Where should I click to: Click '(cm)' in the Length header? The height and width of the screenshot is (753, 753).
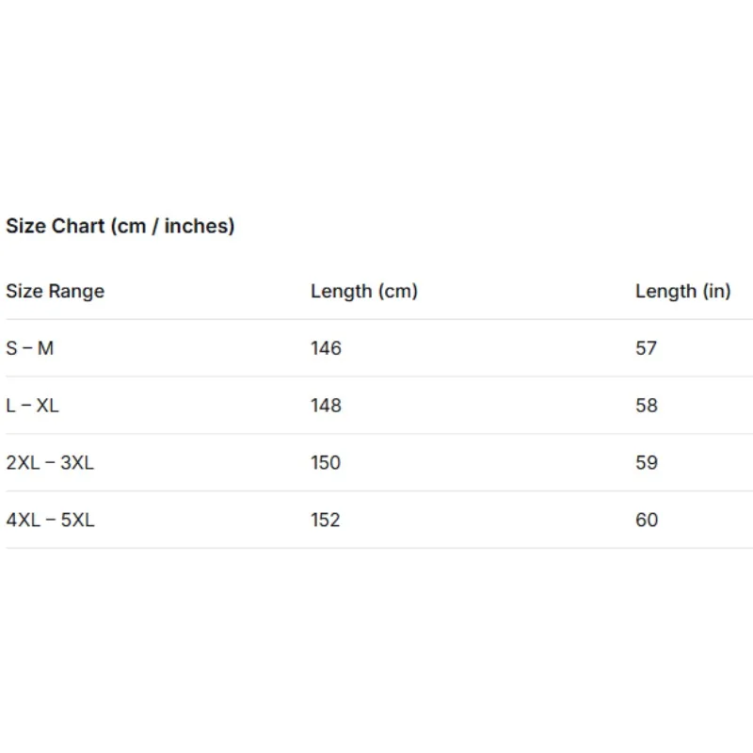397,291
